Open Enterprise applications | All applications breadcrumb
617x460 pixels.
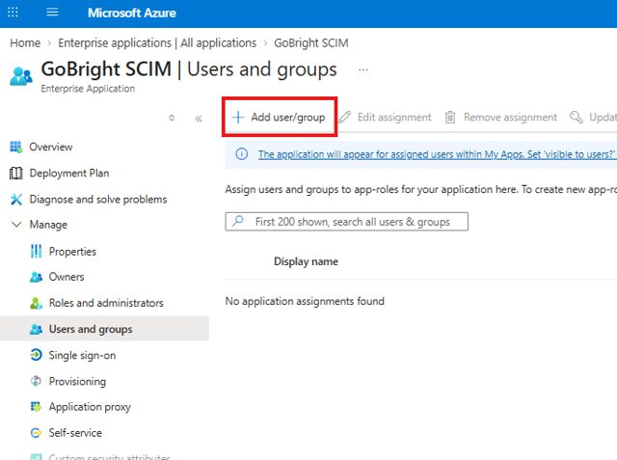(157, 42)
